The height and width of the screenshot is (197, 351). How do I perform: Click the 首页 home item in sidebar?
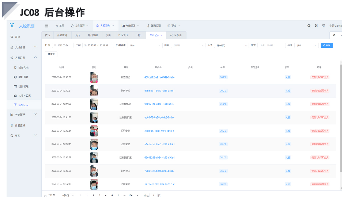pyautogui.click(x=18, y=37)
